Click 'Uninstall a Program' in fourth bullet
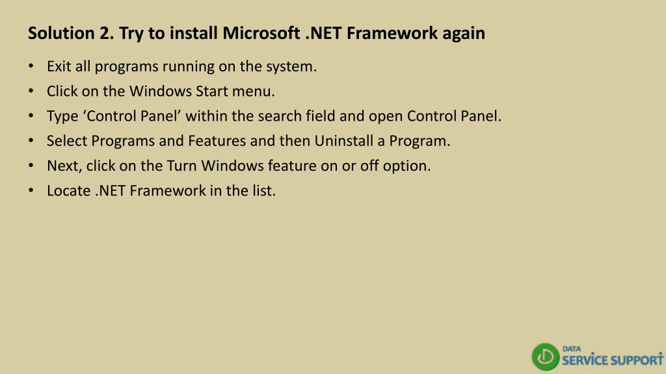The width and height of the screenshot is (666, 374). click(x=382, y=141)
